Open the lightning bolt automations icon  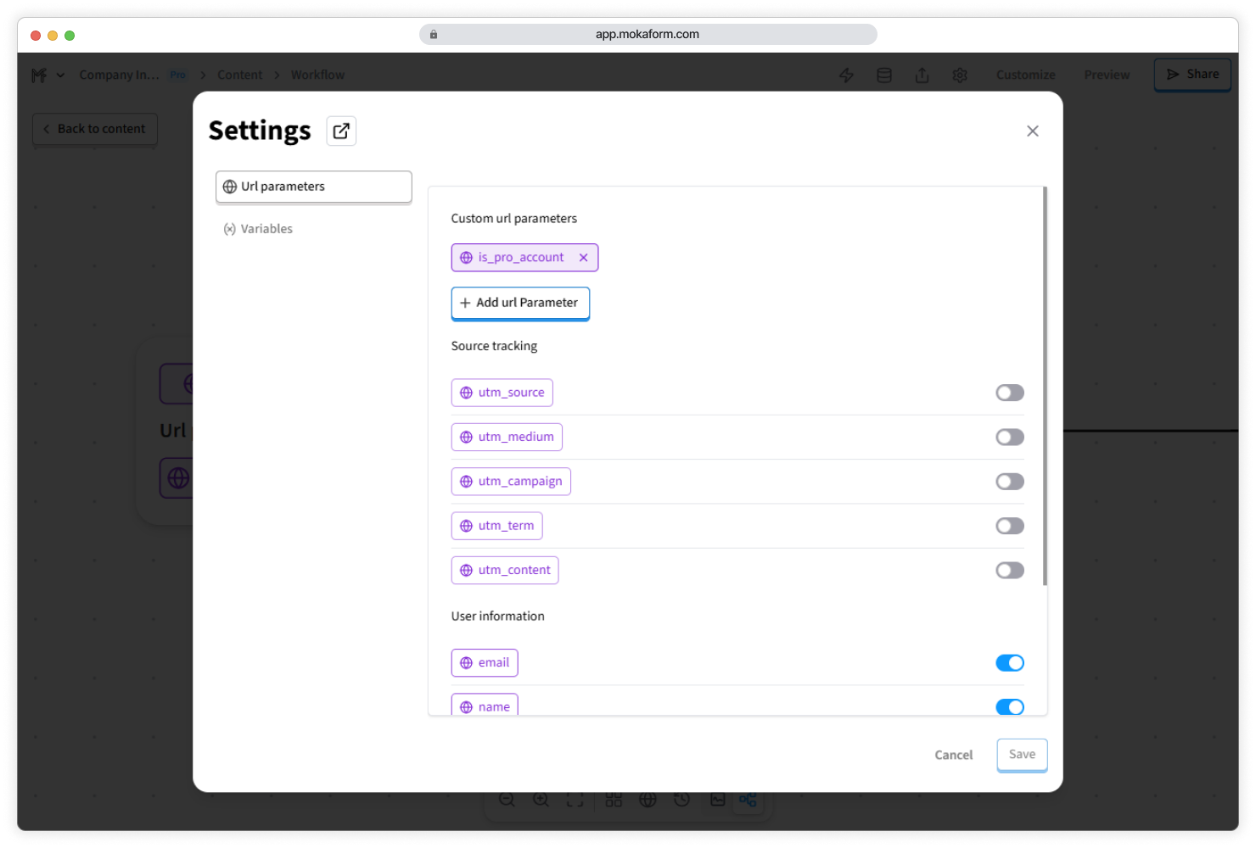pyautogui.click(x=846, y=75)
